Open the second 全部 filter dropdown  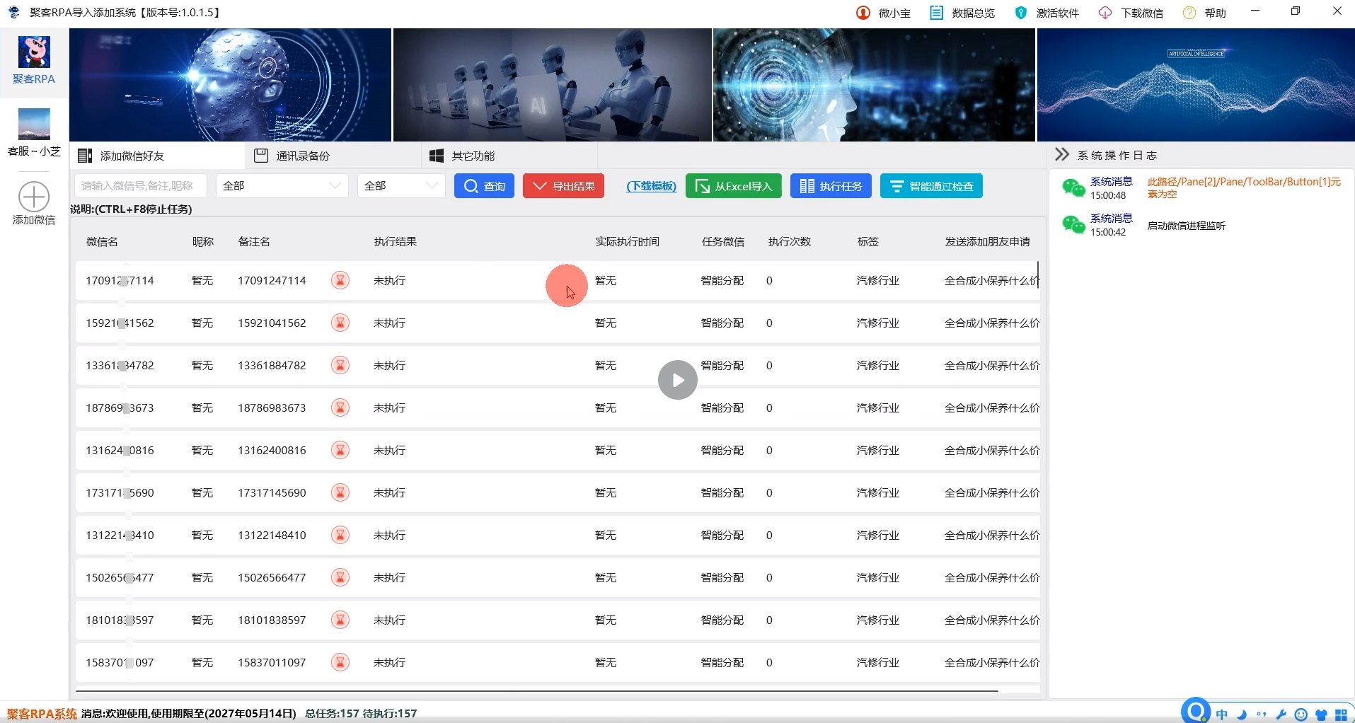(400, 185)
